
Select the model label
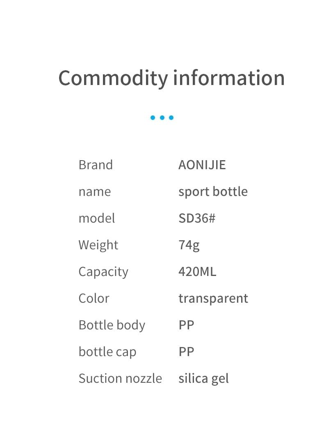click(x=97, y=218)
